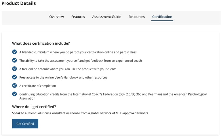Select the Assessment Guide tab
Screen dimensions: 221x137
pos(106,17)
